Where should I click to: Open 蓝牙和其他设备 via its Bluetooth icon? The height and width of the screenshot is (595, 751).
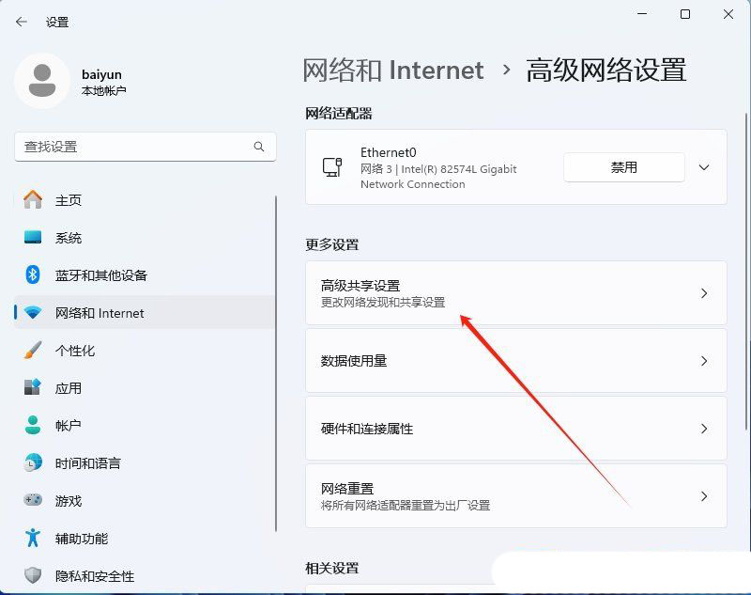click(x=32, y=275)
